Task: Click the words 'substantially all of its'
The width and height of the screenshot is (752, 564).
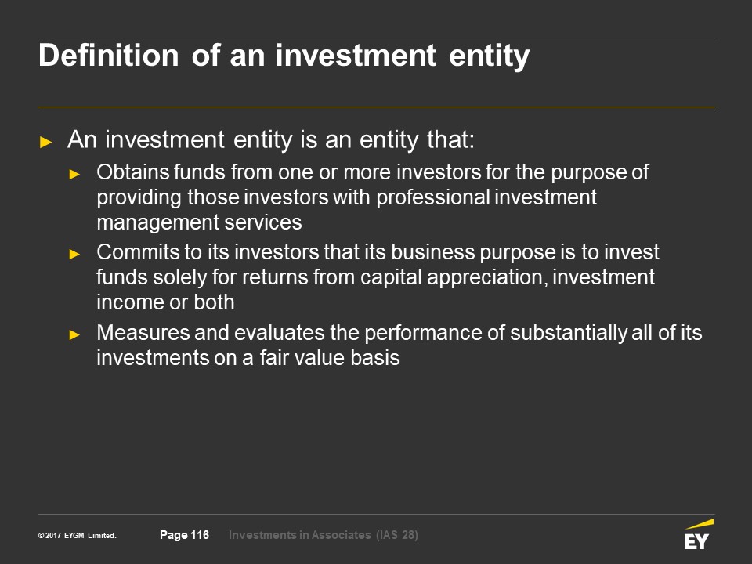Action: click(606, 333)
